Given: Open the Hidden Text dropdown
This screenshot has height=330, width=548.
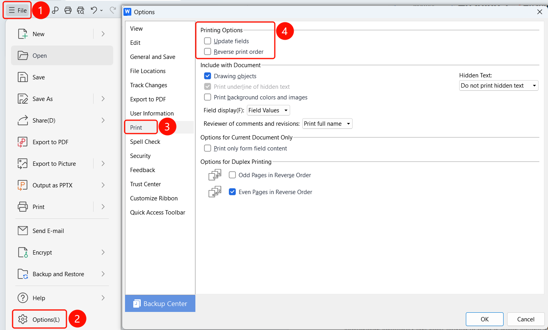Looking at the screenshot, I should 498,86.
